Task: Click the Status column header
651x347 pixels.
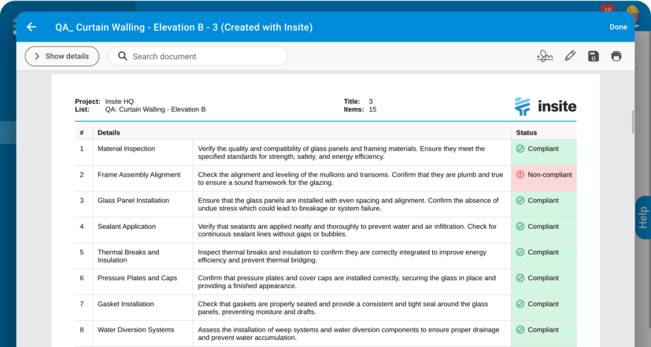Action: [526, 133]
